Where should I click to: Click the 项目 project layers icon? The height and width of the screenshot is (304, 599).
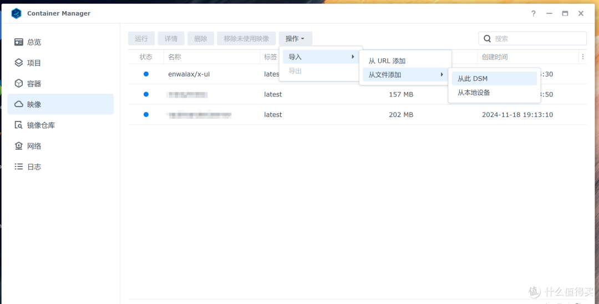tap(19, 63)
